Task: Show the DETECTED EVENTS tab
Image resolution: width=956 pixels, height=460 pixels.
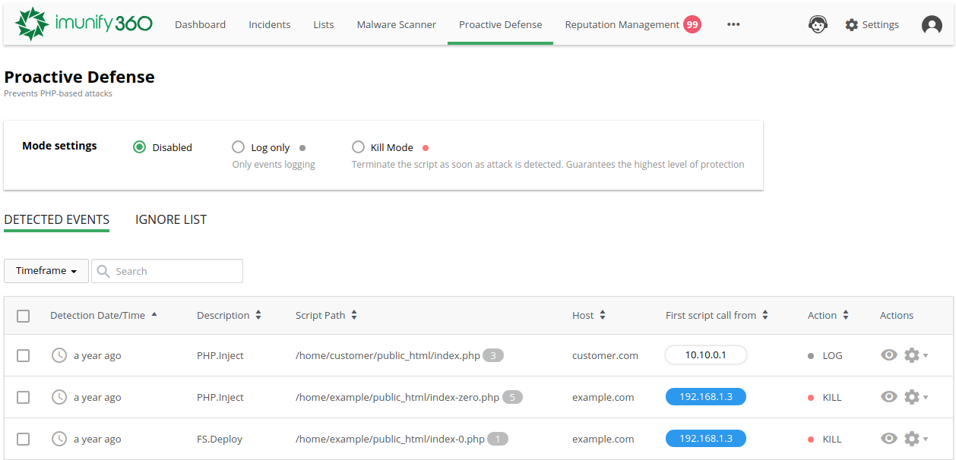Action: [57, 219]
